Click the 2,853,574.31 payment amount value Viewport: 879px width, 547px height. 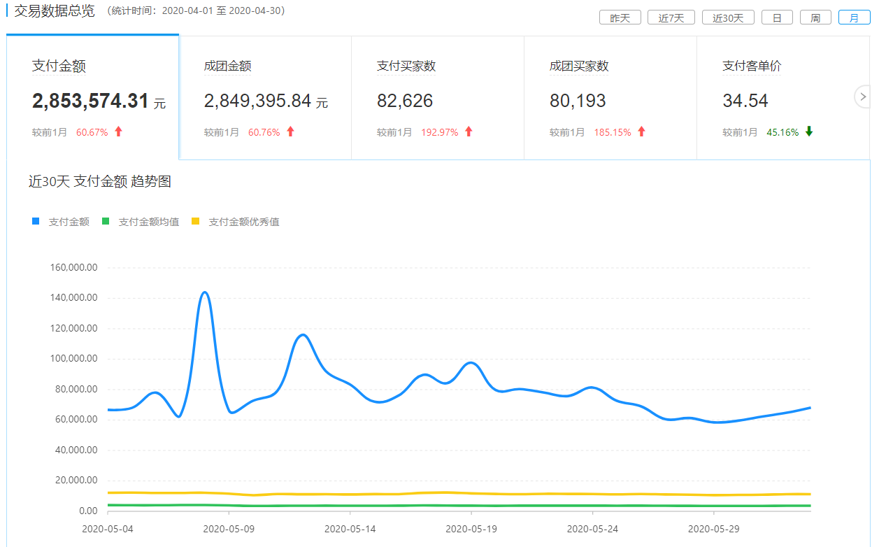(90, 101)
